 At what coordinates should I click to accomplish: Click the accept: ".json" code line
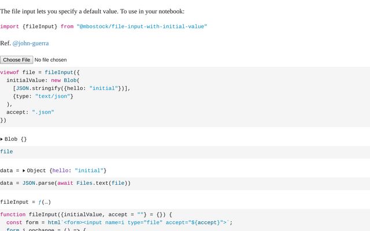click(30, 113)
